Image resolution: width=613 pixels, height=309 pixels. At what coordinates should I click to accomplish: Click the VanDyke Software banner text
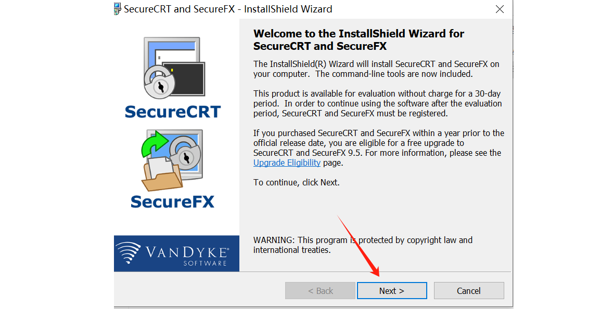coord(187,256)
